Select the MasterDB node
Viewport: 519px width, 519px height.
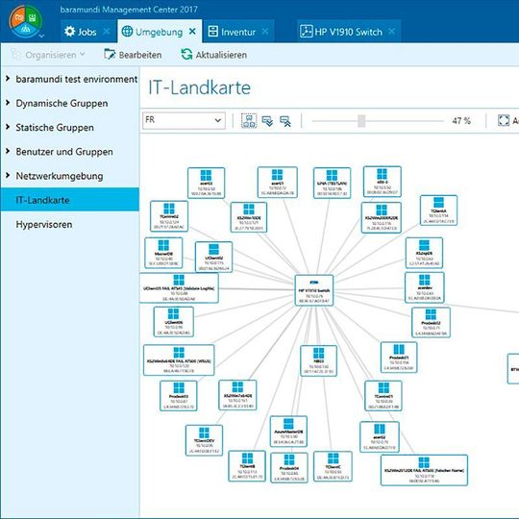click(x=163, y=253)
